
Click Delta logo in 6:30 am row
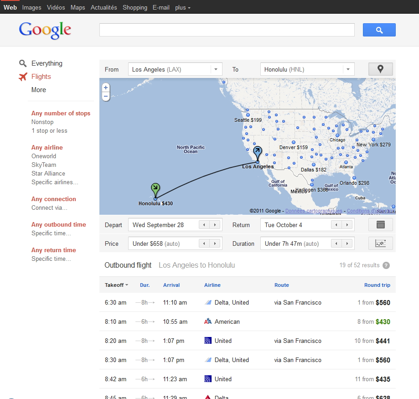coord(207,302)
